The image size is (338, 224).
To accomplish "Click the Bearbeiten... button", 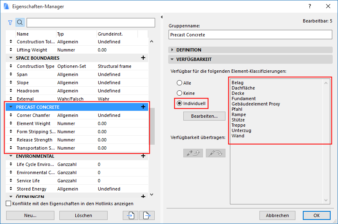I will point(204,116).
